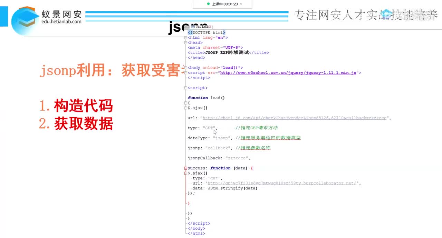Image resolution: width=442 pixels, height=238 pixels.
Task: Collapse the success: function fold marker
Action: 186,168
